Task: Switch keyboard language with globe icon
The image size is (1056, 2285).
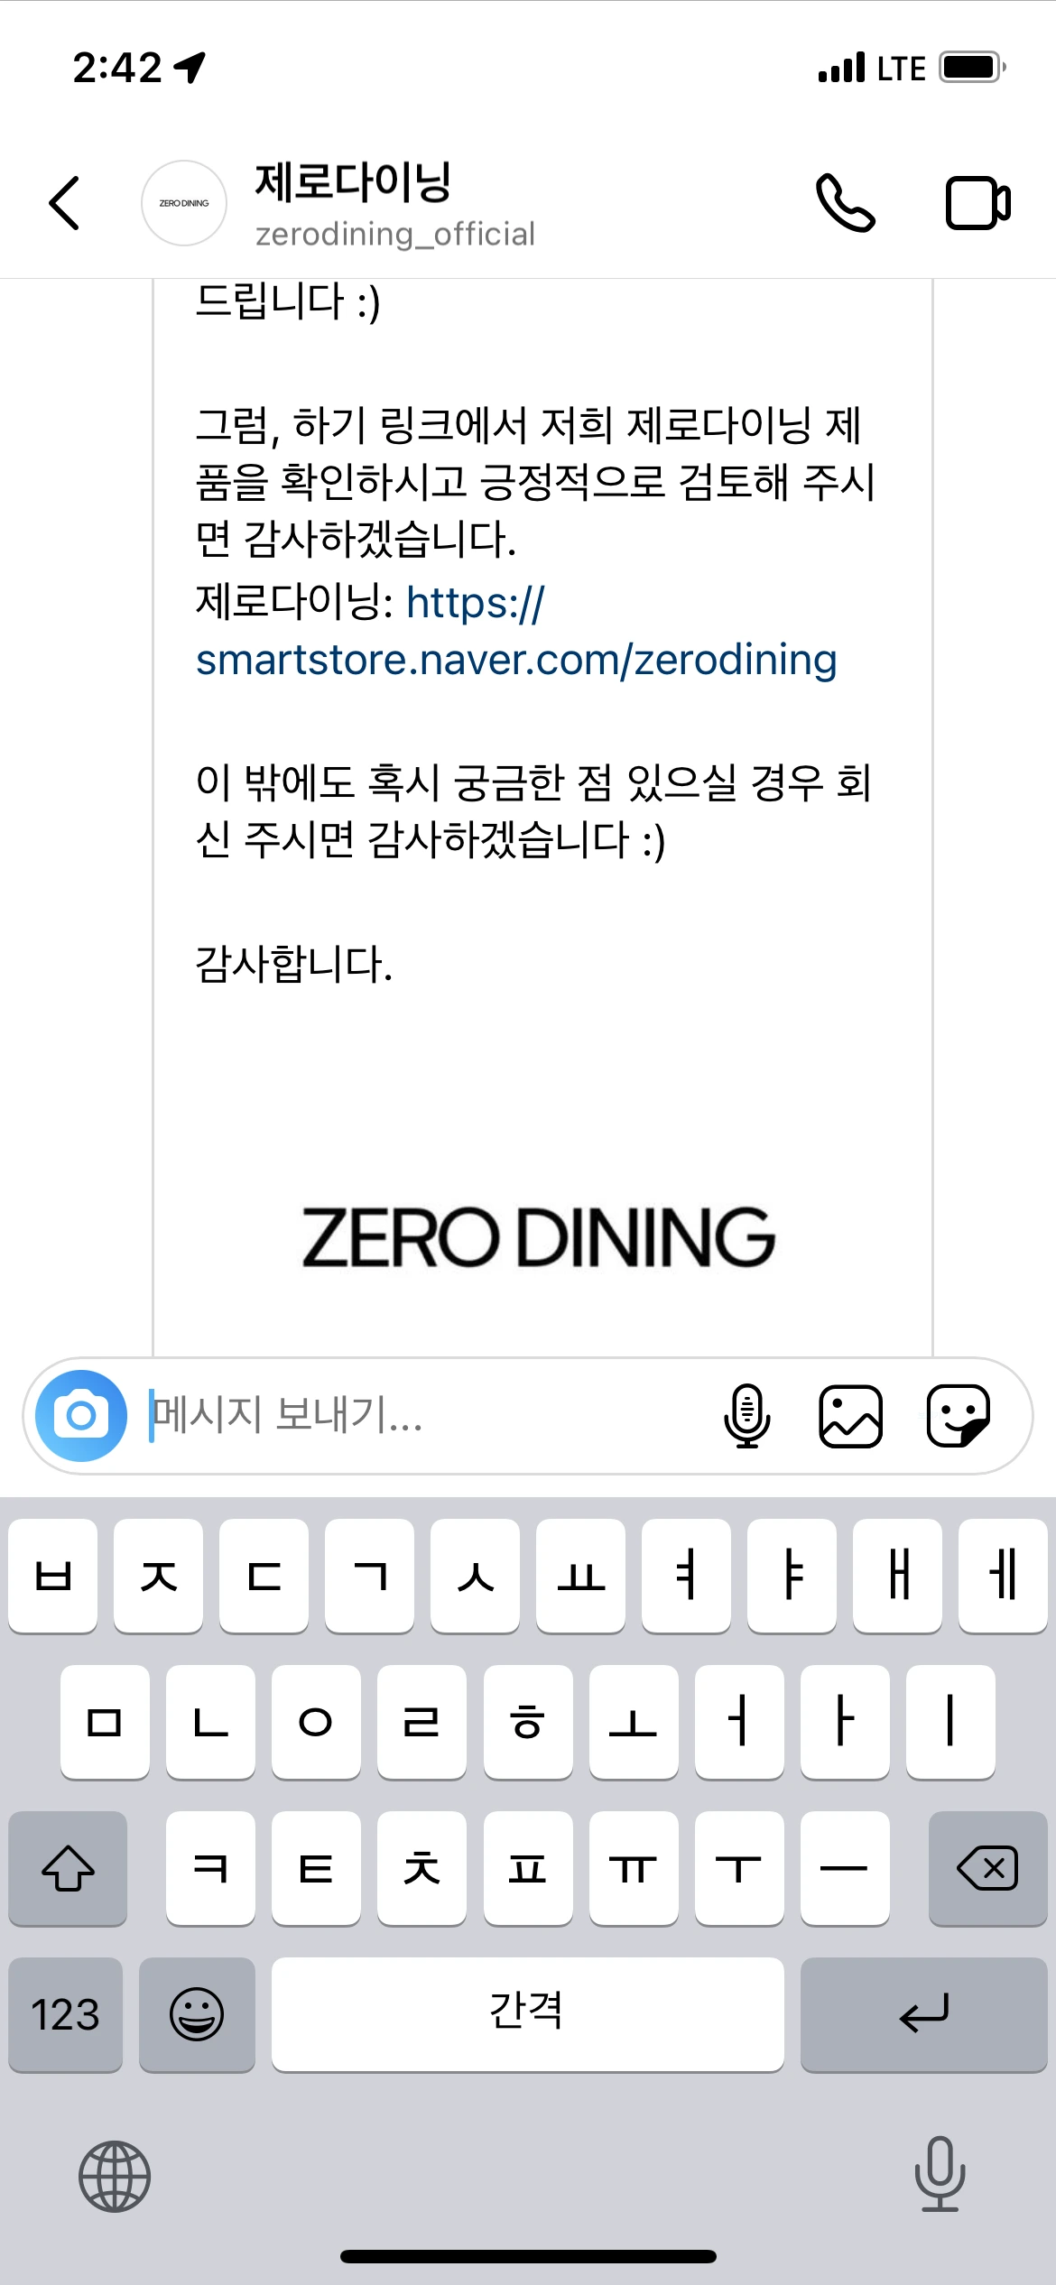Action: pyautogui.click(x=115, y=2176)
